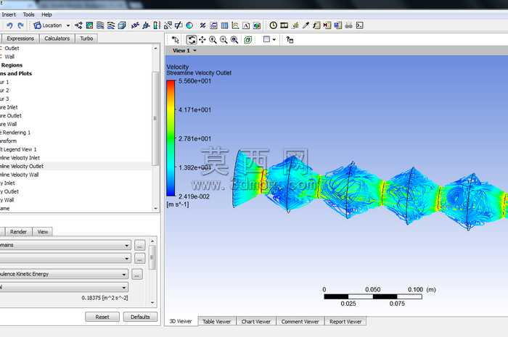
Task: Open the Animation dialog
Action: pyautogui.click(x=284, y=25)
